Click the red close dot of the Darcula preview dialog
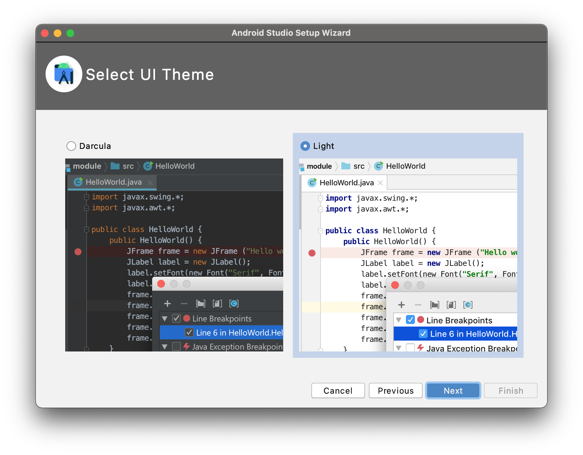 [161, 284]
